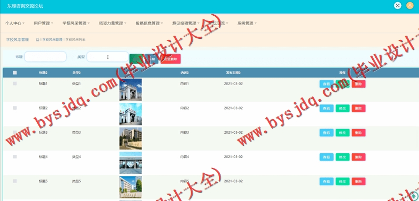Image resolution: width=419 pixels, height=201 pixels.
Task: Open the school image in row 标题2
Action: tap(131, 114)
